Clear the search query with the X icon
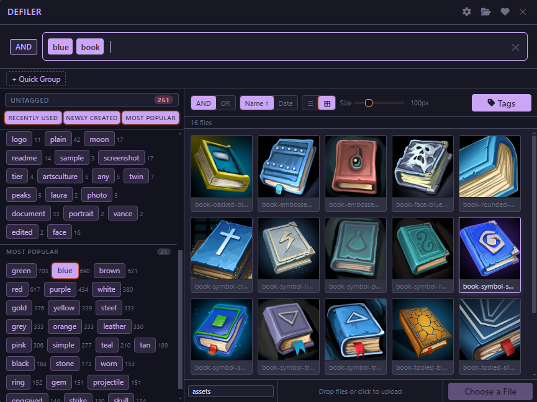The width and height of the screenshot is (537, 402). click(x=515, y=46)
